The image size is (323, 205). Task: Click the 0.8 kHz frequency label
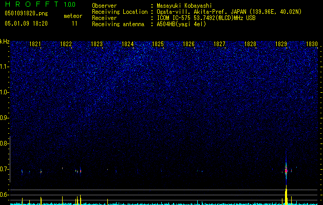[5, 143]
